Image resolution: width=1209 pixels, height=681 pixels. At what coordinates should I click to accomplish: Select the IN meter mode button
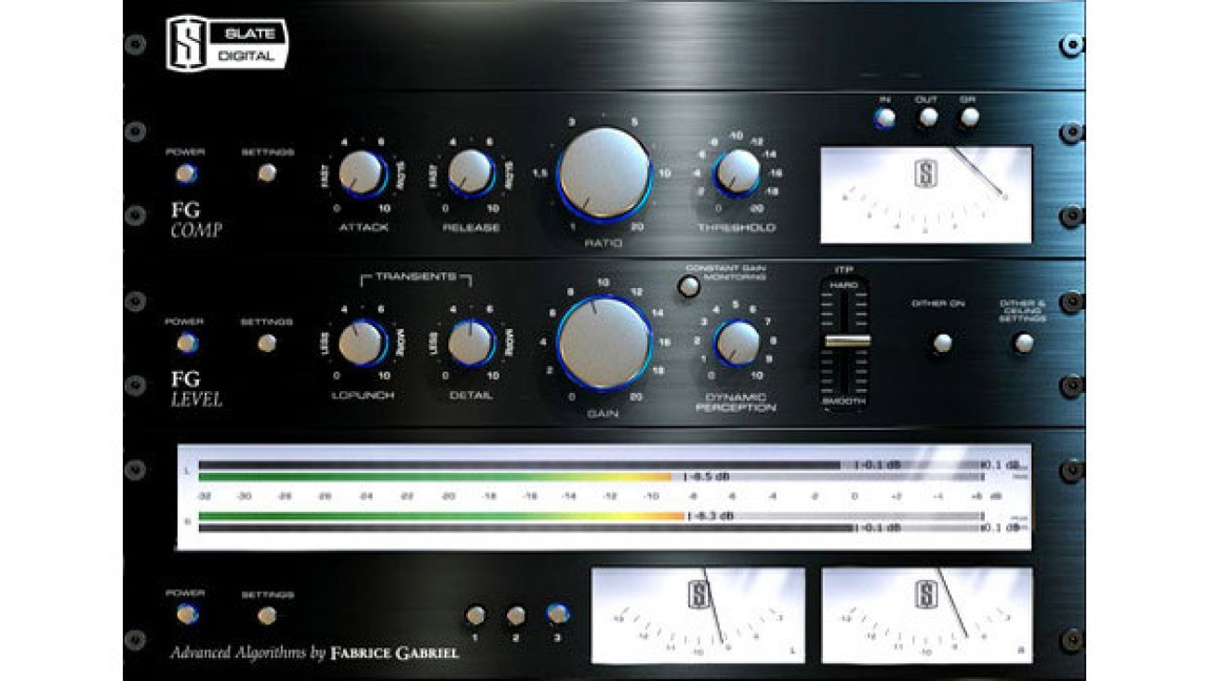pyautogui.click(x=884, y=118)
